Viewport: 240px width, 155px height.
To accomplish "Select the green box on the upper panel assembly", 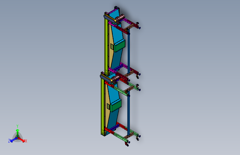I will 120,46.
